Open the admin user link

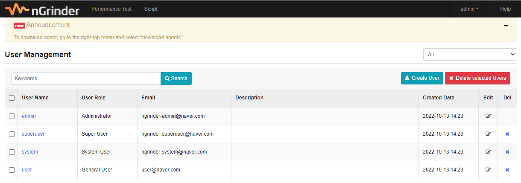point(29,116)
